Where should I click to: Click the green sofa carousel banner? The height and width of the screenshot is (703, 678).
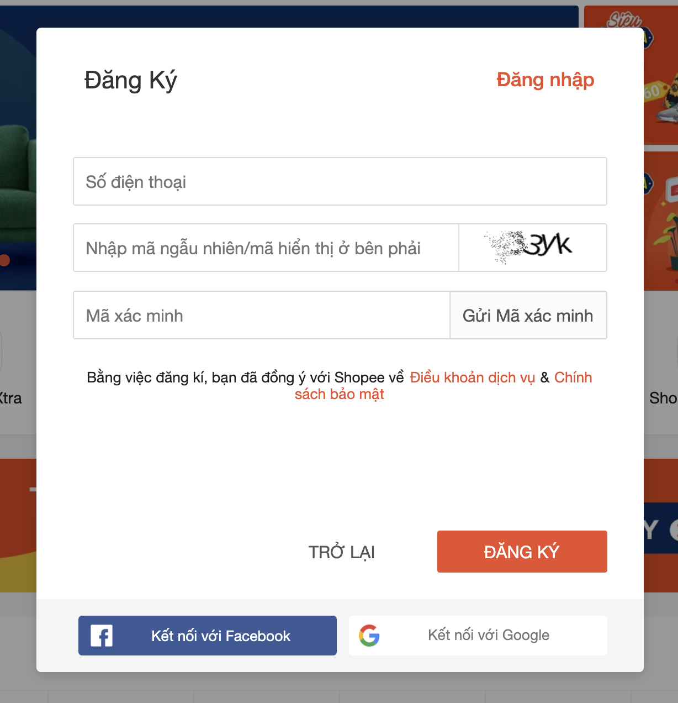click(x=17, y=166)
